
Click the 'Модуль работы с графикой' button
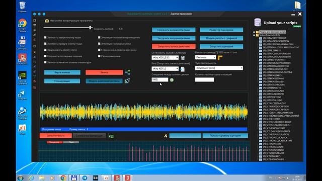pyautogui.click(x=221, y=38)
